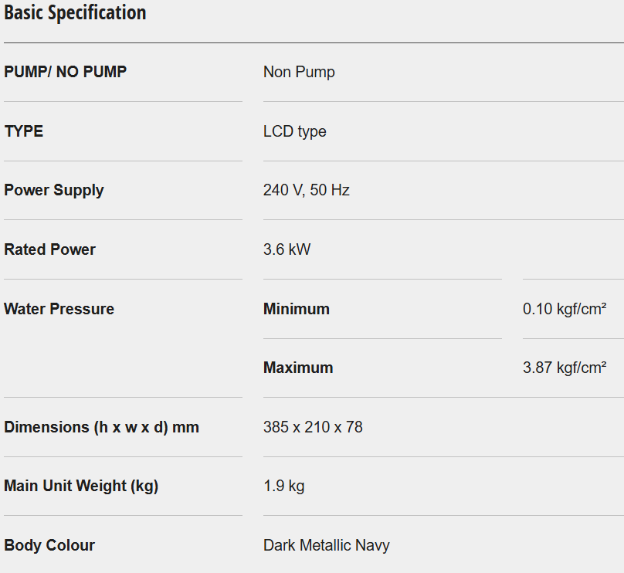Image resolution: width=624 pixels, height=573 pixels.
Task: Click the Dimensions (h x w x d) mm label
Action: (102, 427)
